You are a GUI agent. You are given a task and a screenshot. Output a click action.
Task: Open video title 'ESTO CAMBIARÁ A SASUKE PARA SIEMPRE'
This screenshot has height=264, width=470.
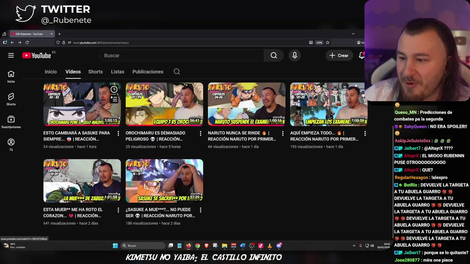tap(77, 136)
